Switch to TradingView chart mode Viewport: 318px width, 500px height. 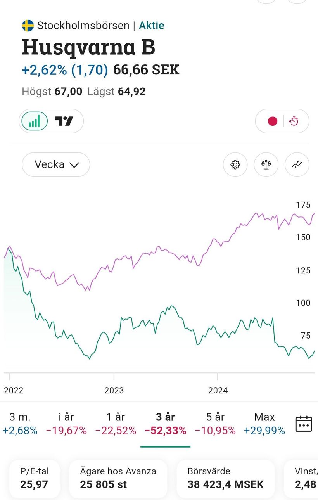click(64, 121)
